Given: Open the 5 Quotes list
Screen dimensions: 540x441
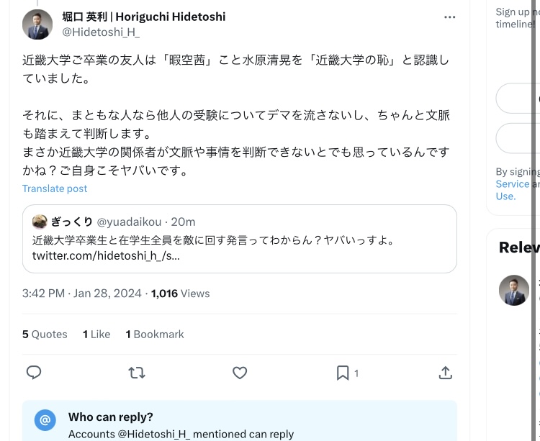Looking at the screenshot, I should (45, 335).
